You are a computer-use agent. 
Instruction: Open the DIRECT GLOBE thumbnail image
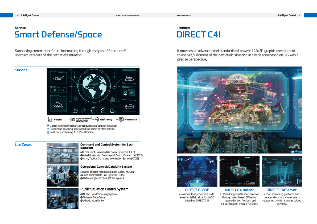click(x=197, y=171)
